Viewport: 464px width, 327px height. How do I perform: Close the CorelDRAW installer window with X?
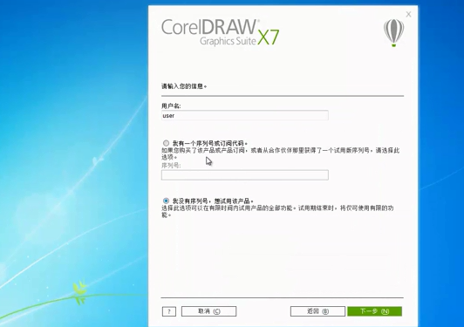point(409,14)
